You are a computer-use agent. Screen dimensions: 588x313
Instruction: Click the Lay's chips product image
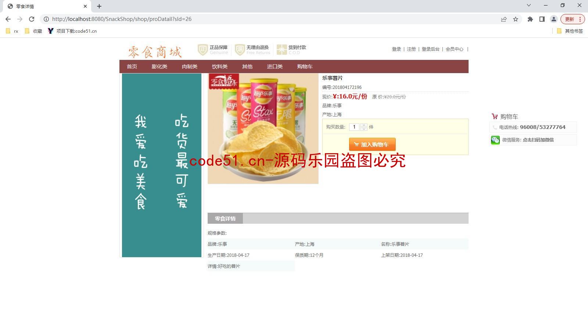[263, 129]
